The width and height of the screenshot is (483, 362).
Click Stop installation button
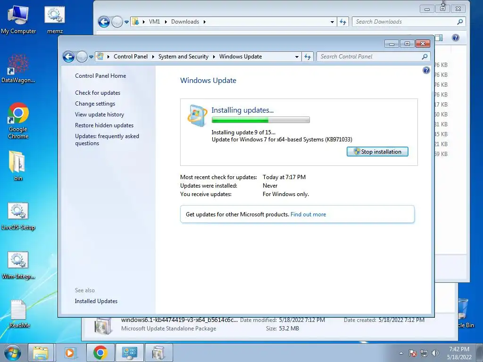(x=377, y=151)
